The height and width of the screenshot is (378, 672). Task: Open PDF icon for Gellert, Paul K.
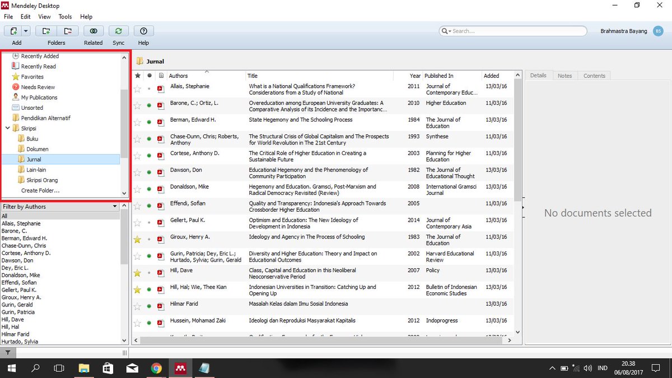pyautogui.click(x=160, y=222)
